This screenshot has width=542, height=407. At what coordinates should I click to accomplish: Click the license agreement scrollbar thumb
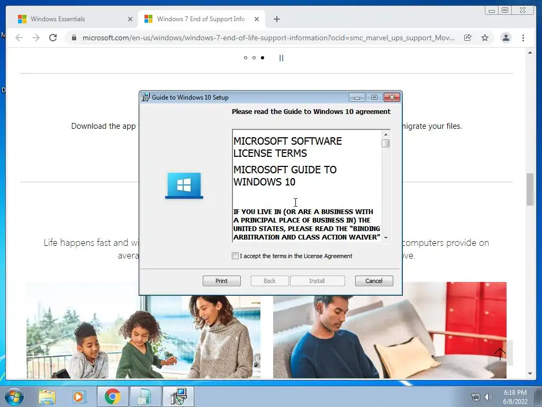pyautogui.click(x=386, y=143)
